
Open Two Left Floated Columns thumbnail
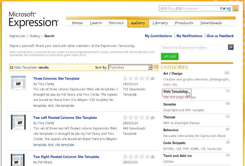pyautogui.click(x=18, y=122)
